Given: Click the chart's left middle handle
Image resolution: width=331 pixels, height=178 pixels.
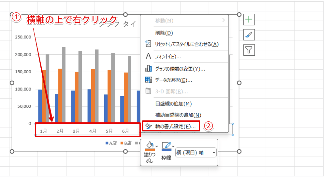Looking at the screenshot, I should click(x=12, y=83).
